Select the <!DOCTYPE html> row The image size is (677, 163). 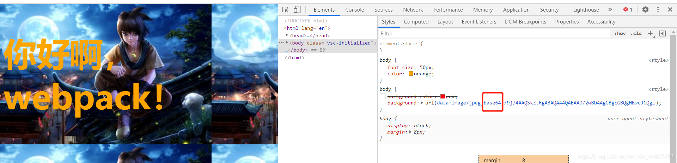(328, 21)
